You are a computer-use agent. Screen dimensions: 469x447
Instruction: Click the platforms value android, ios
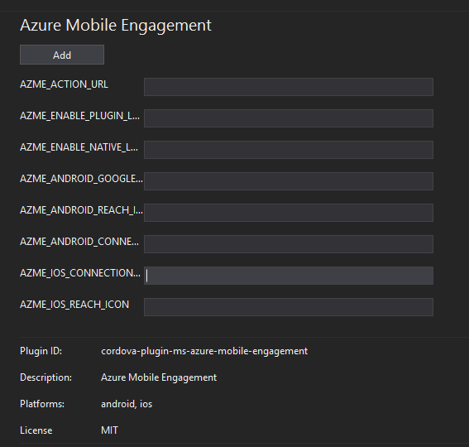[127, 404]
